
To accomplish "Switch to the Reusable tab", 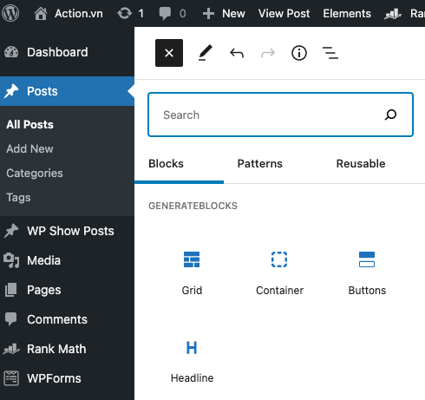I will 361,164.
